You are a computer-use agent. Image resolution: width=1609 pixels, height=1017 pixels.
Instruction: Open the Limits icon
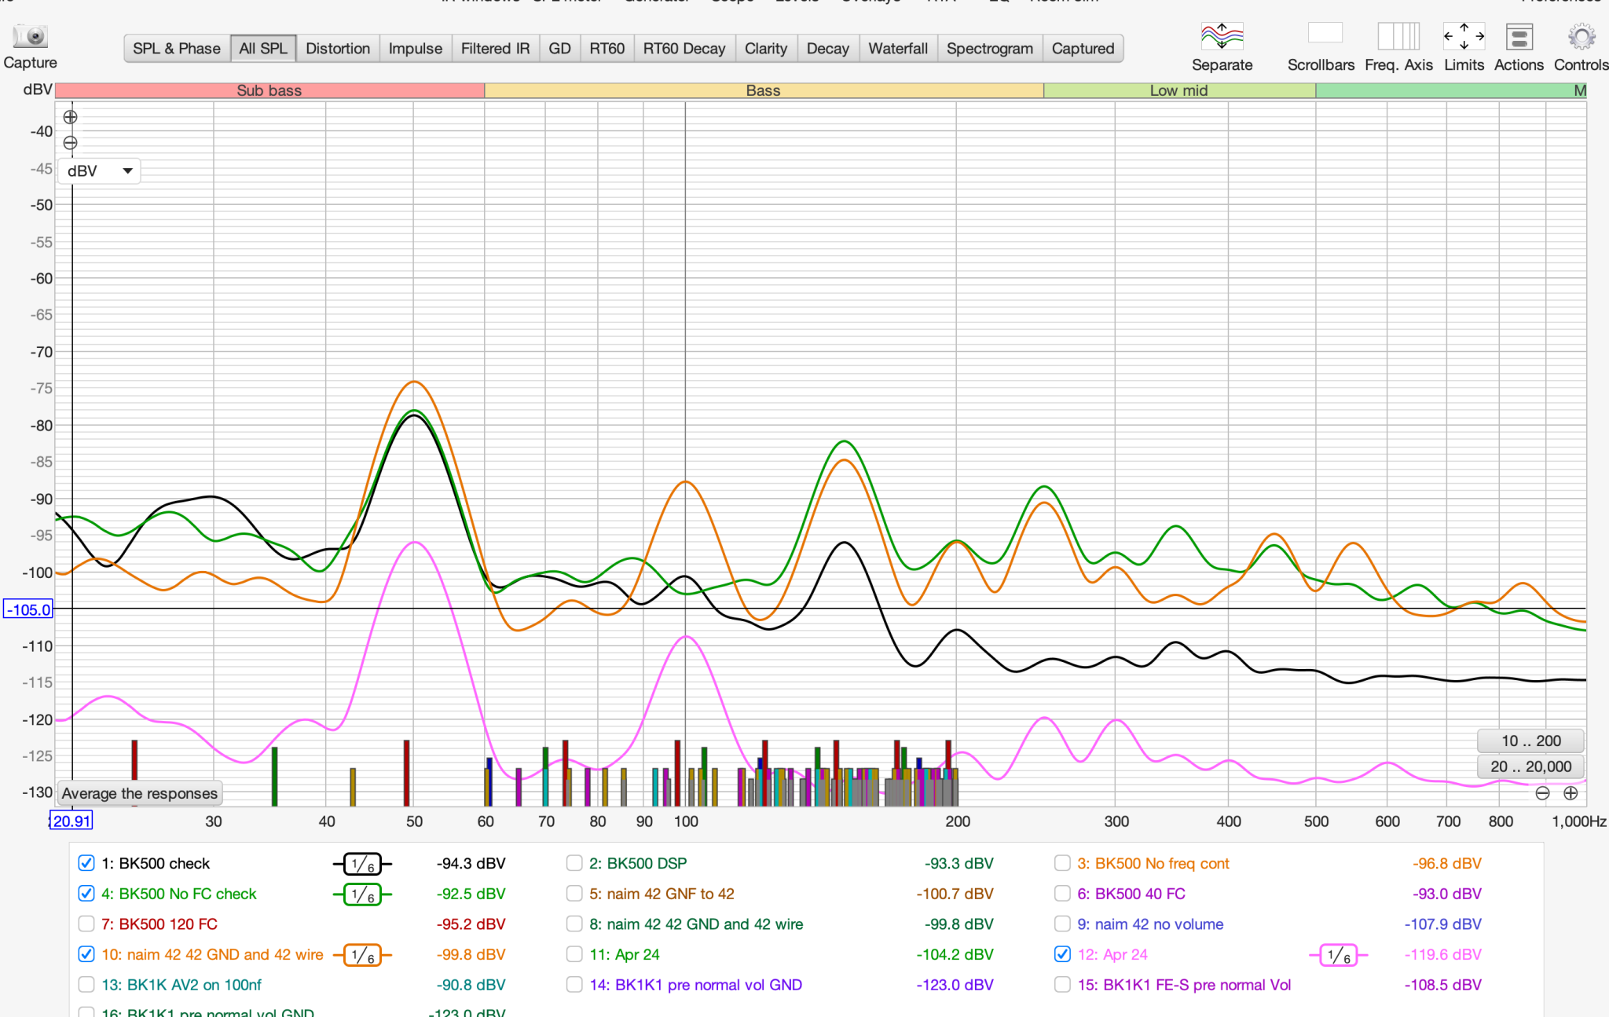pos(1464,36)
